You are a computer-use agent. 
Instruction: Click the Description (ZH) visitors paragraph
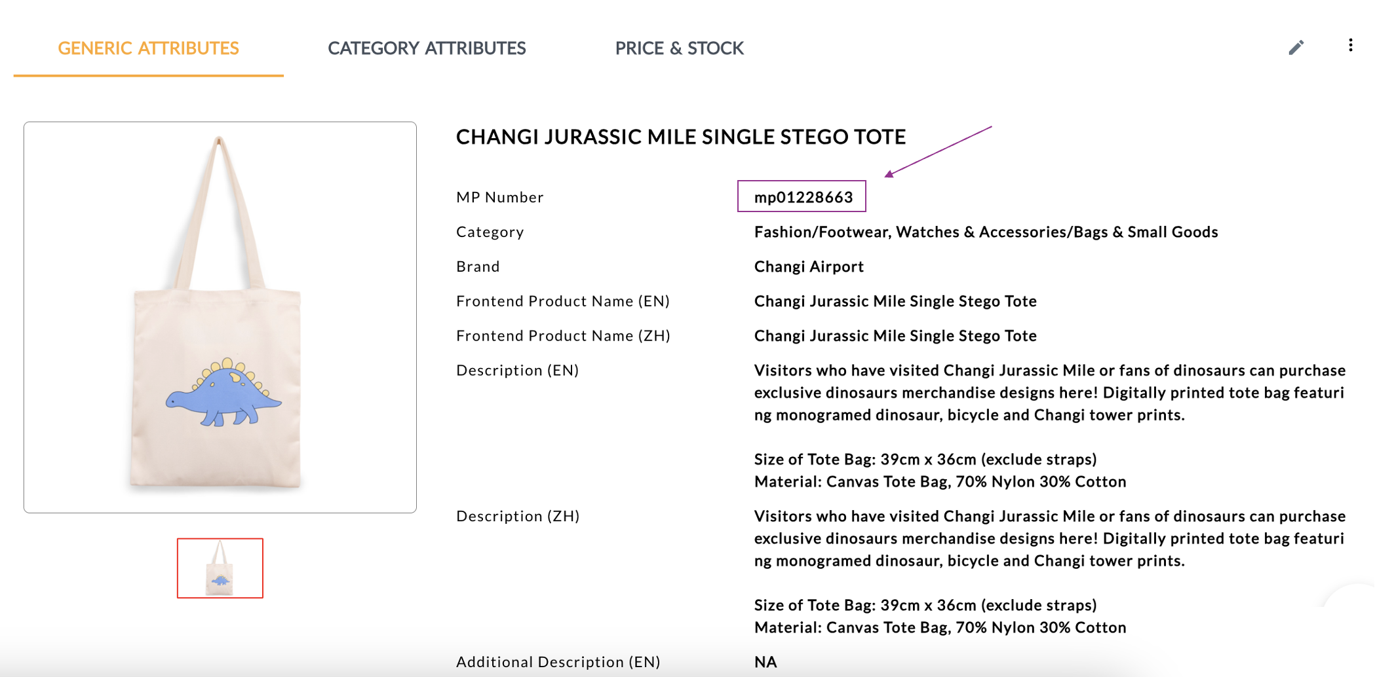click(1049, 538)
